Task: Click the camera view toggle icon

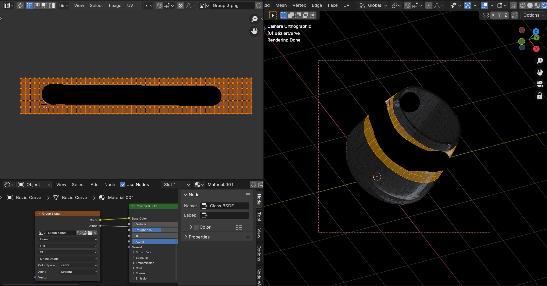Action: tap(540, 84)
